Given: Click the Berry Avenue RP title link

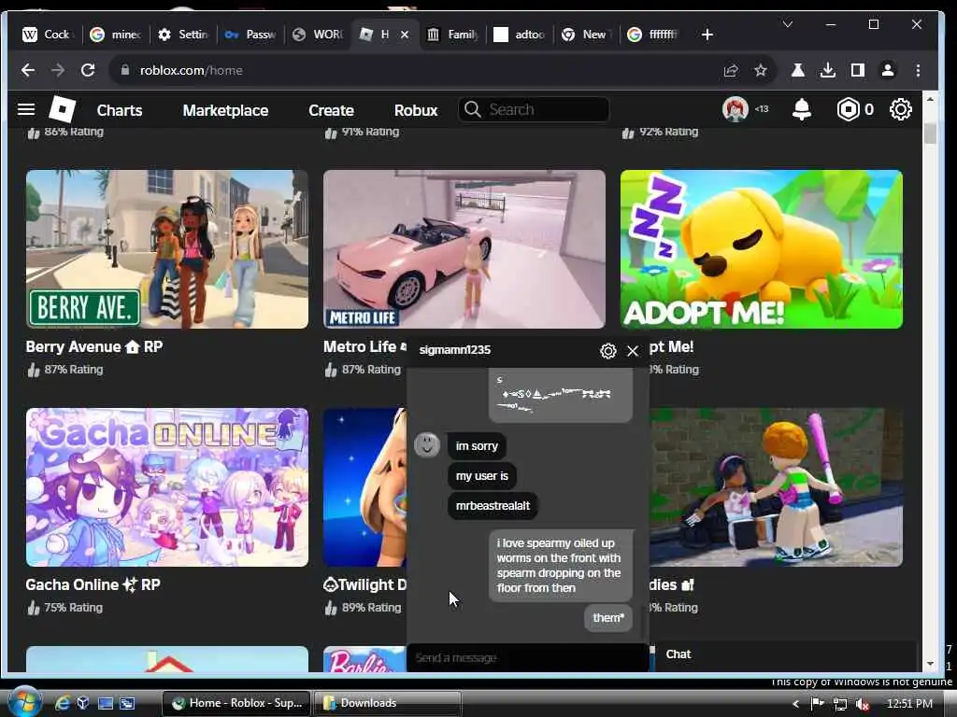Looking at the screenshot, I should pos(94,347).
